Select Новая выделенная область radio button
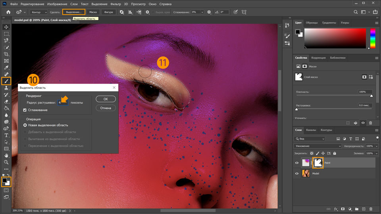Viewport: 381px width, 214px height. coord(25,125)
